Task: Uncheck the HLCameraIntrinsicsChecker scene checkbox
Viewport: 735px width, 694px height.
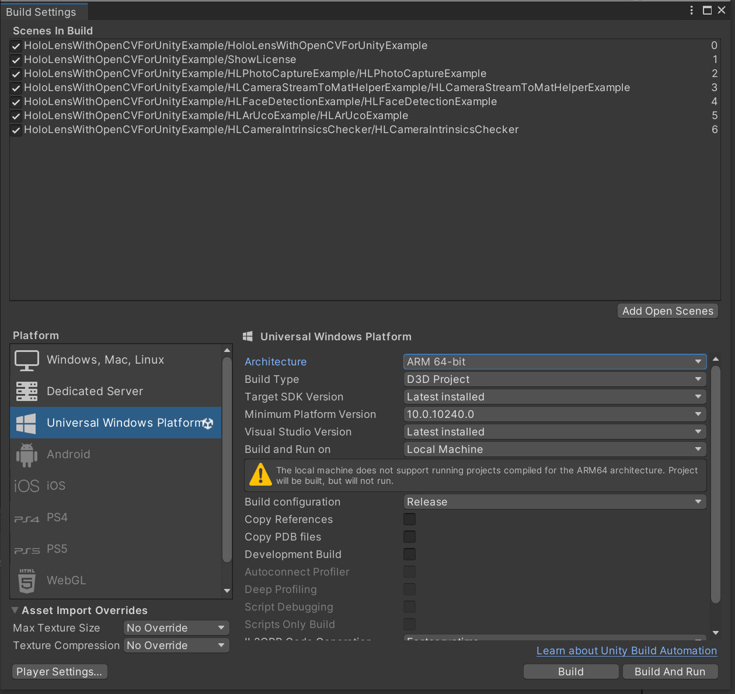Action: [16, 130]
